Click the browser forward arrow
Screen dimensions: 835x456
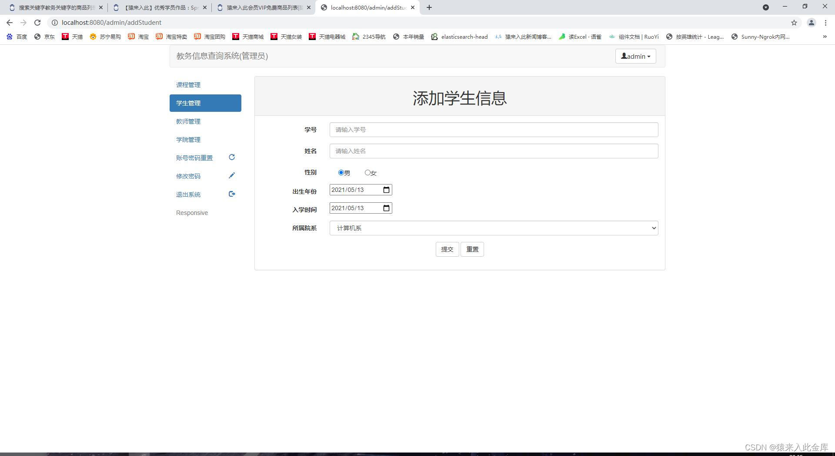[23, 23]
